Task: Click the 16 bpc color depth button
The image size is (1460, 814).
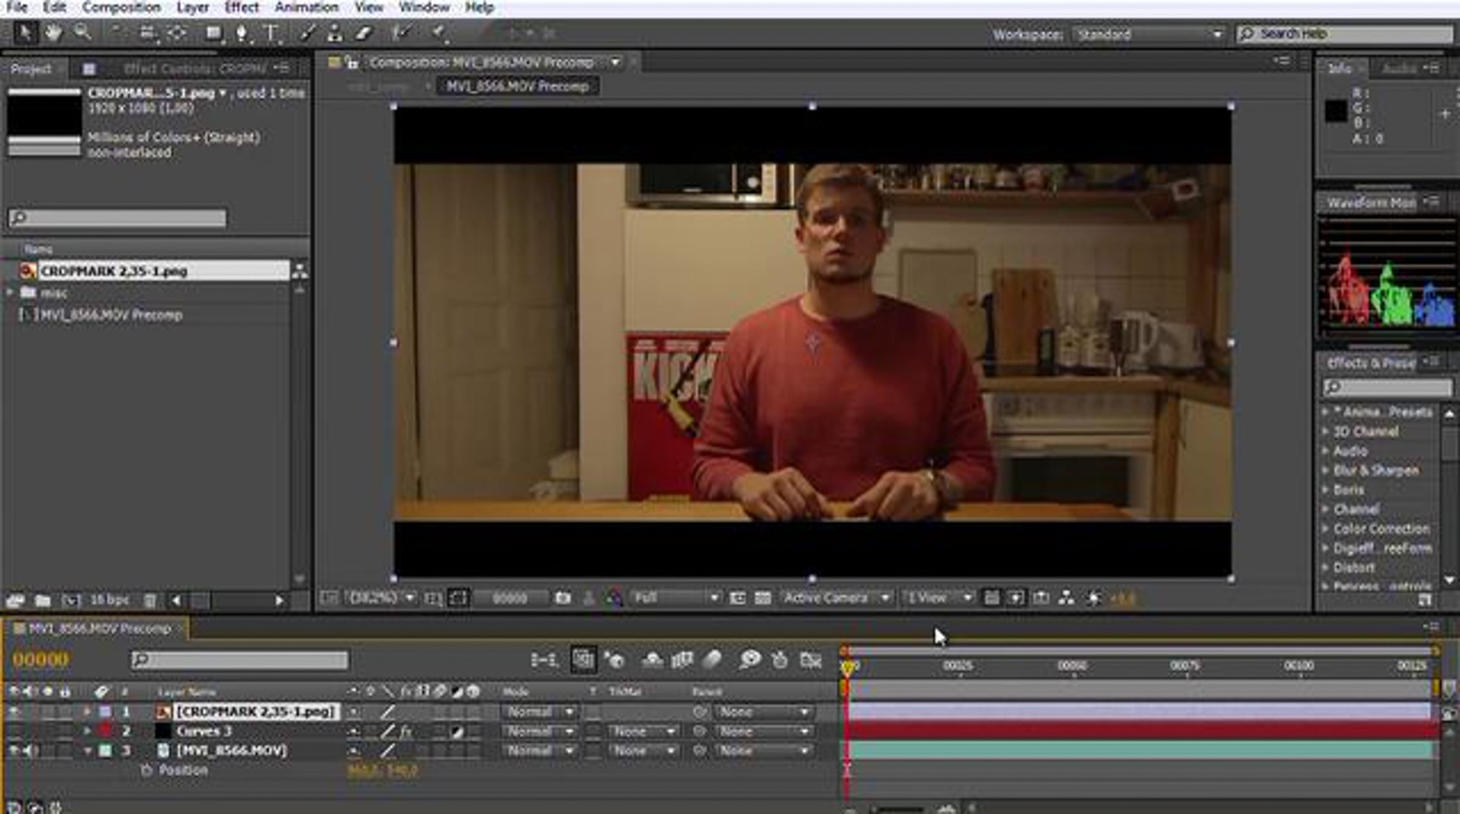Action: tap(109, 601)
